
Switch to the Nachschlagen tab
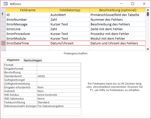[33, 60]
